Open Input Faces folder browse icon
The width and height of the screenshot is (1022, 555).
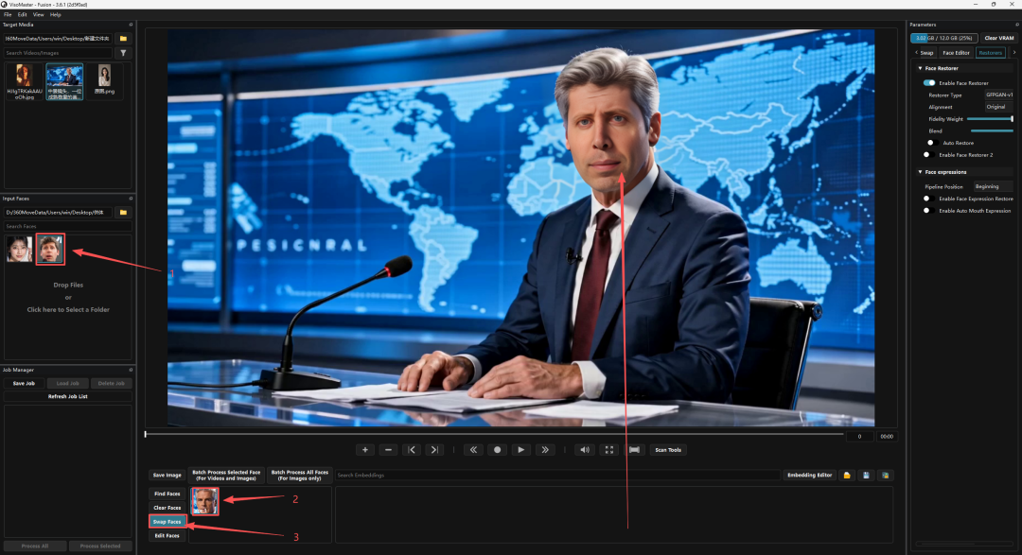tap(123, 213)
